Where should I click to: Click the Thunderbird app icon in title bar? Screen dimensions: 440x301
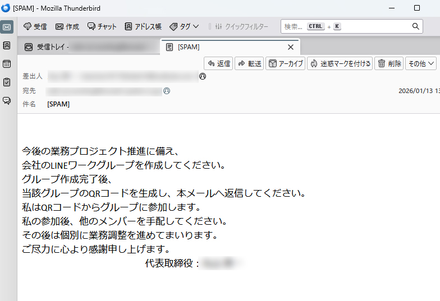[x=6, y=8]
